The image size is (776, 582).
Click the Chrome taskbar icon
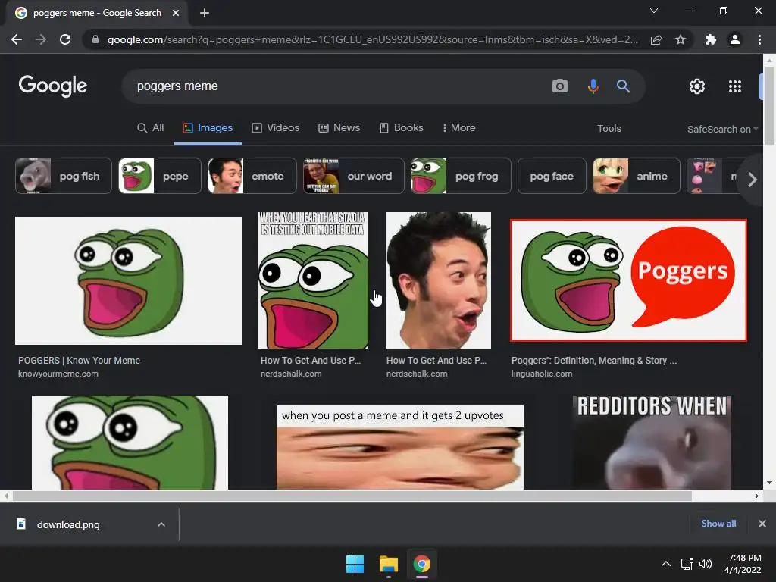pos(422,564)
